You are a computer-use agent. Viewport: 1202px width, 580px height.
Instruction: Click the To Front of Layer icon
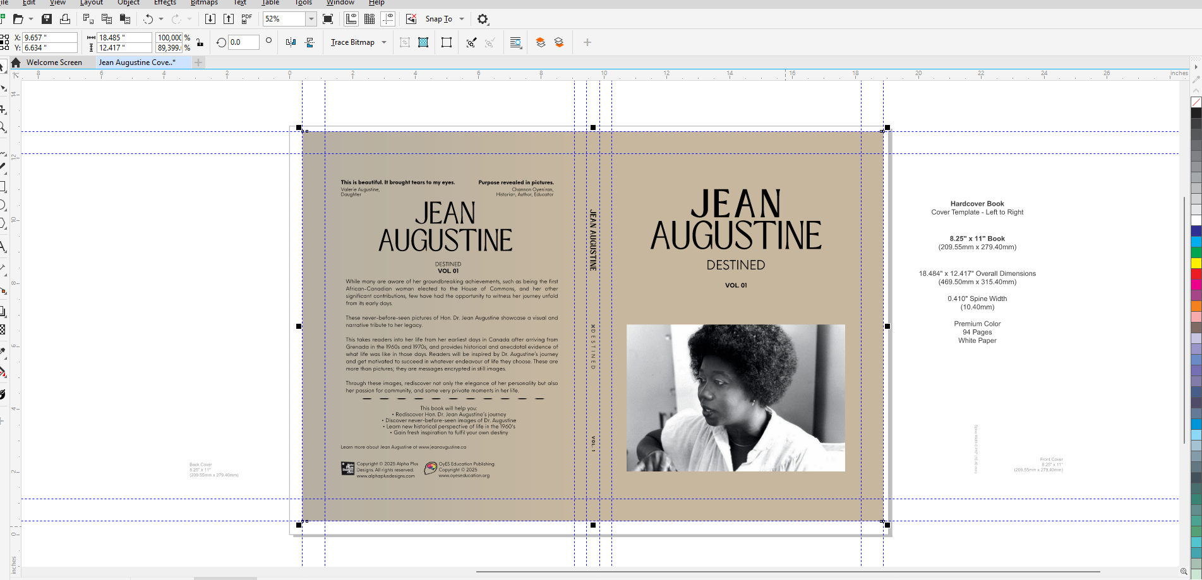[x=540, y=42]
